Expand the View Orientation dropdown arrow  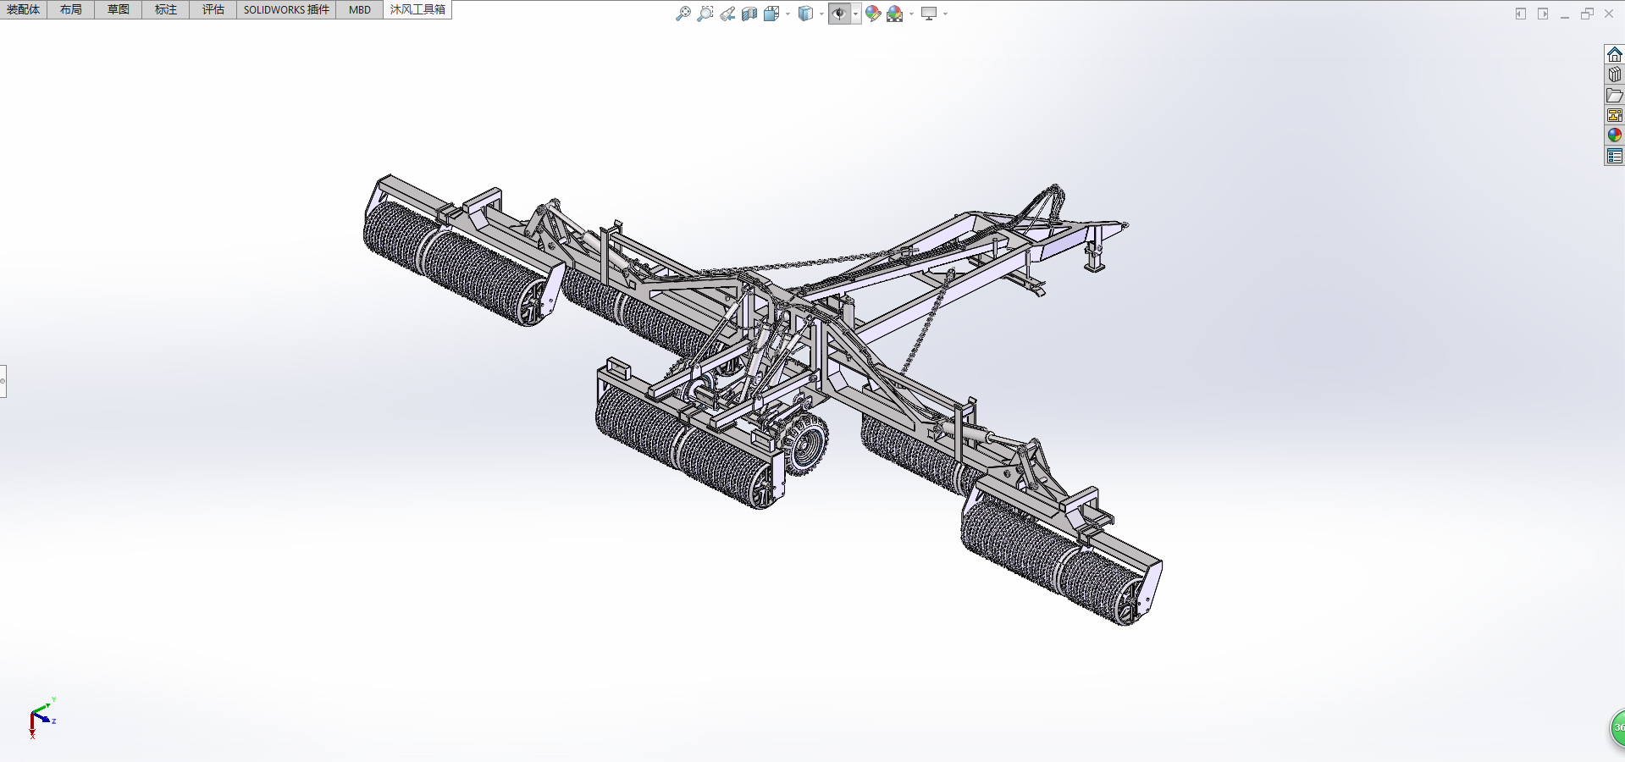pos(788,14)
